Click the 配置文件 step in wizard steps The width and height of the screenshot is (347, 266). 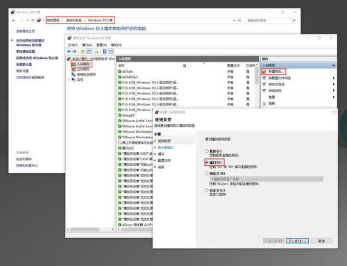pos(164,160)
